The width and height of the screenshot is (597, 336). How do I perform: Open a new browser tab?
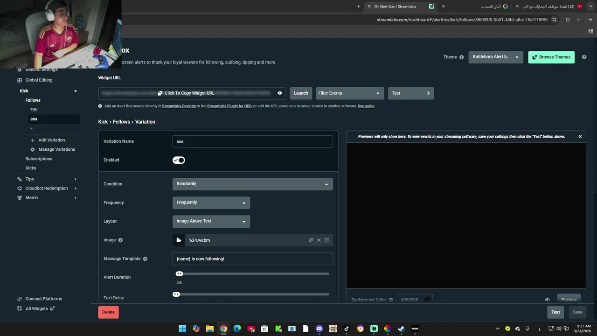[x=358, y=7]
